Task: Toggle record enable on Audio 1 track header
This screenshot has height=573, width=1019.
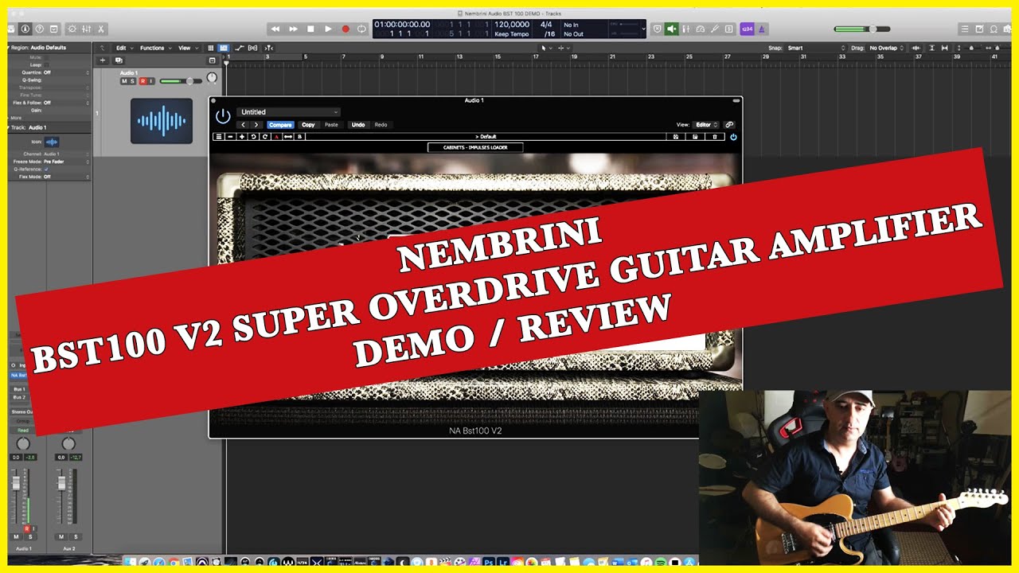Action: (143, 81)
